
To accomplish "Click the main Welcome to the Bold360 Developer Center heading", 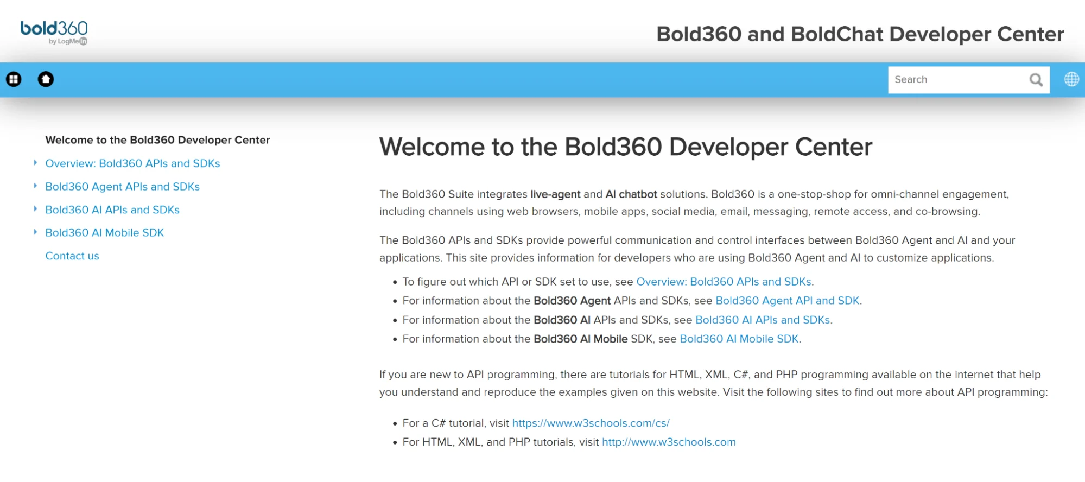I will pos(626,147).
